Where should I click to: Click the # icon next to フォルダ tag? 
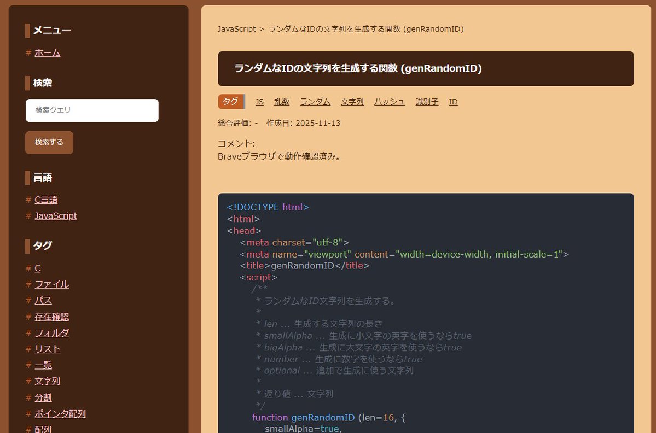[x=28, y=333]
